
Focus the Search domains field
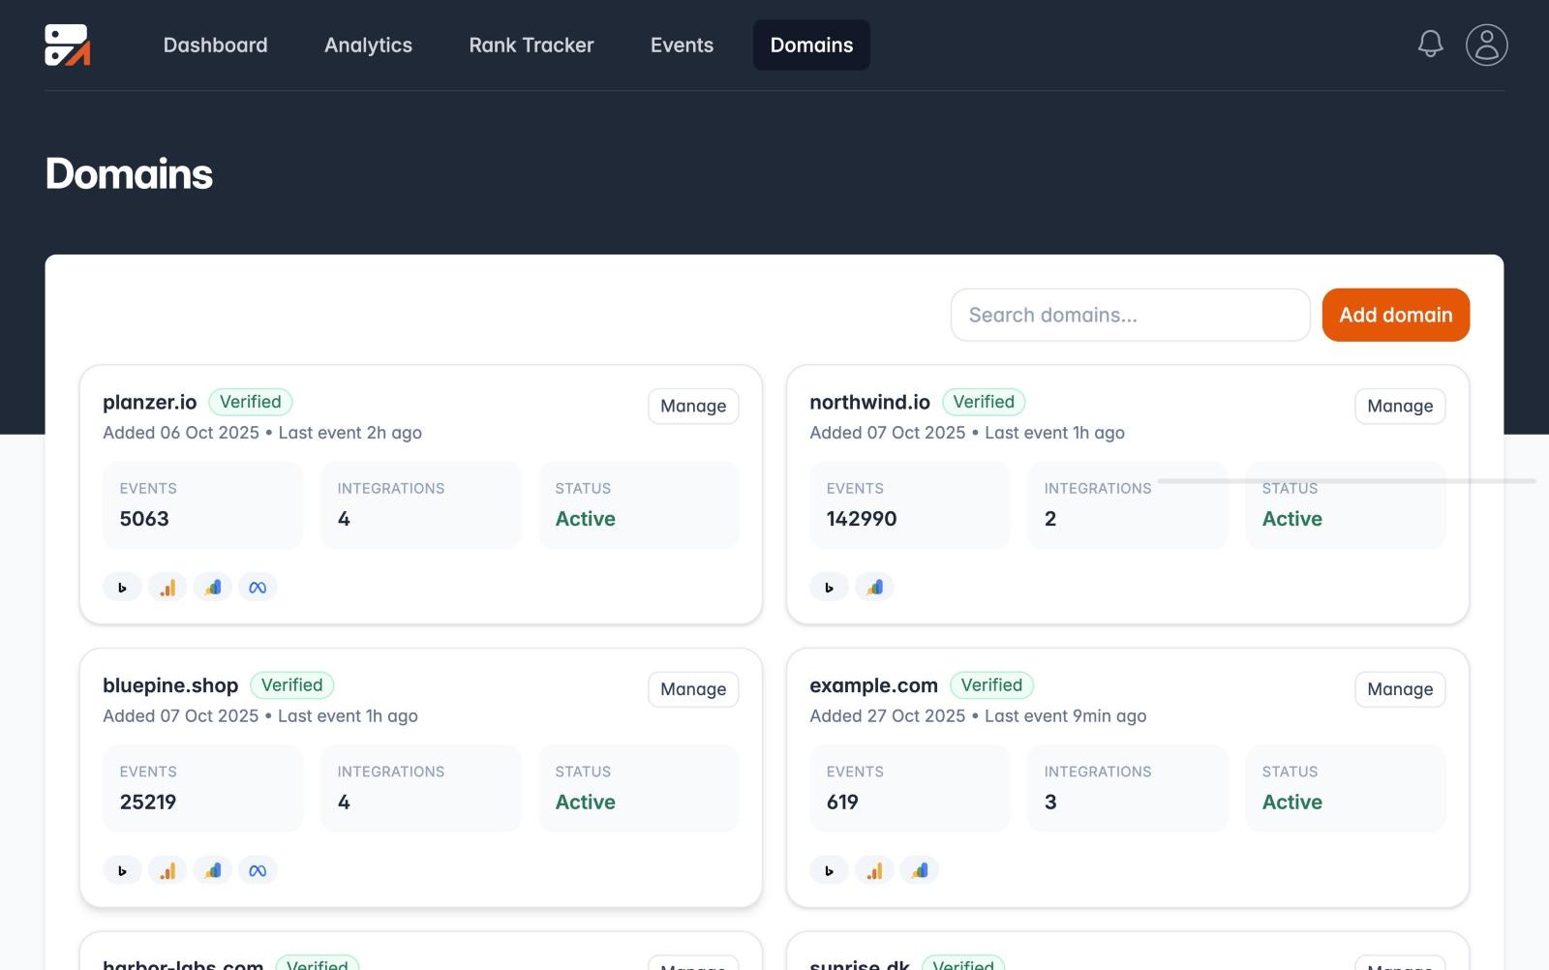[1130, 315]
